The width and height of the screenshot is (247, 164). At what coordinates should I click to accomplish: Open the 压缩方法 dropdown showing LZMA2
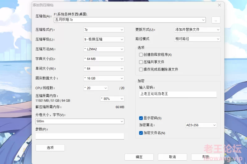point(104,49)
